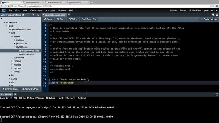Select pages.css.scss in the file tree
The height and width of the screenshot is (123, 219).
point(27,54)
